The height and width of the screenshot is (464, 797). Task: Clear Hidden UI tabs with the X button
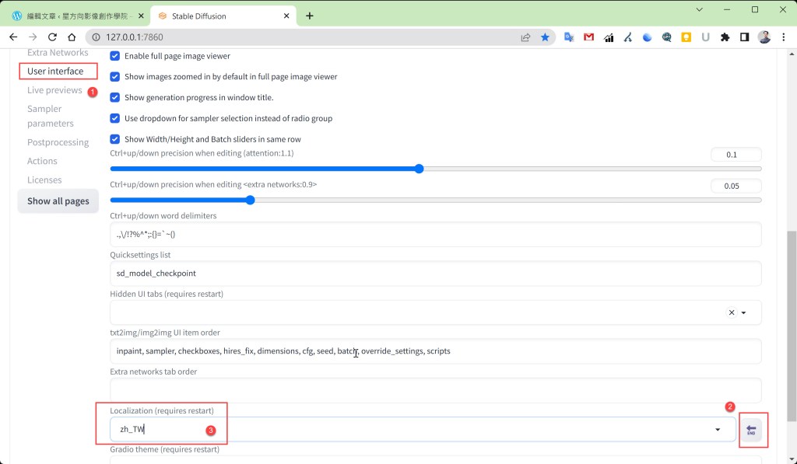tap(731, 312)
